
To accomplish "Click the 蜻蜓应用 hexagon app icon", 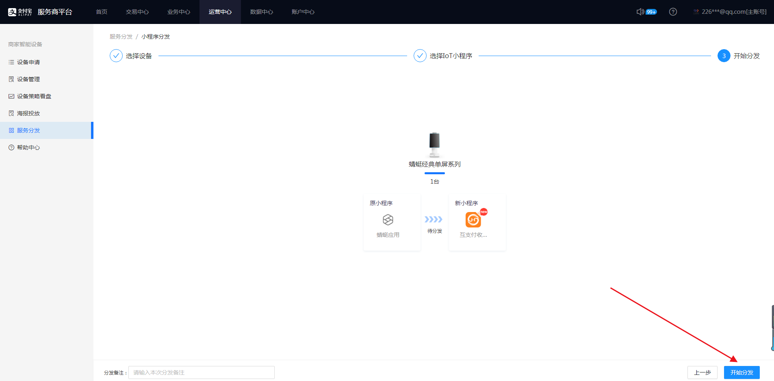I will tap(388, 220).
